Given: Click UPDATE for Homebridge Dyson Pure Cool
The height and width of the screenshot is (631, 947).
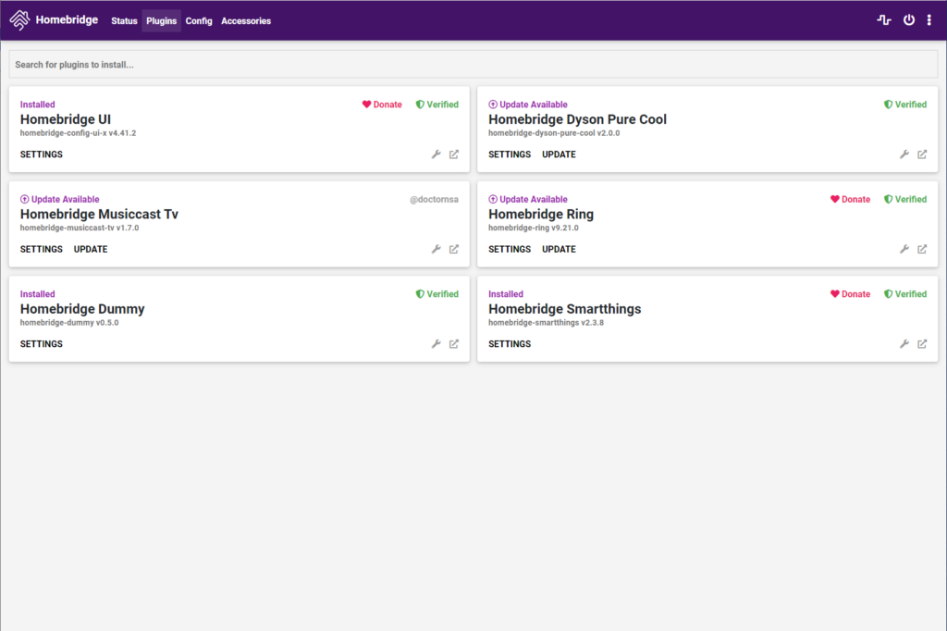Looking at the screenshot, I should coord(559,155).
